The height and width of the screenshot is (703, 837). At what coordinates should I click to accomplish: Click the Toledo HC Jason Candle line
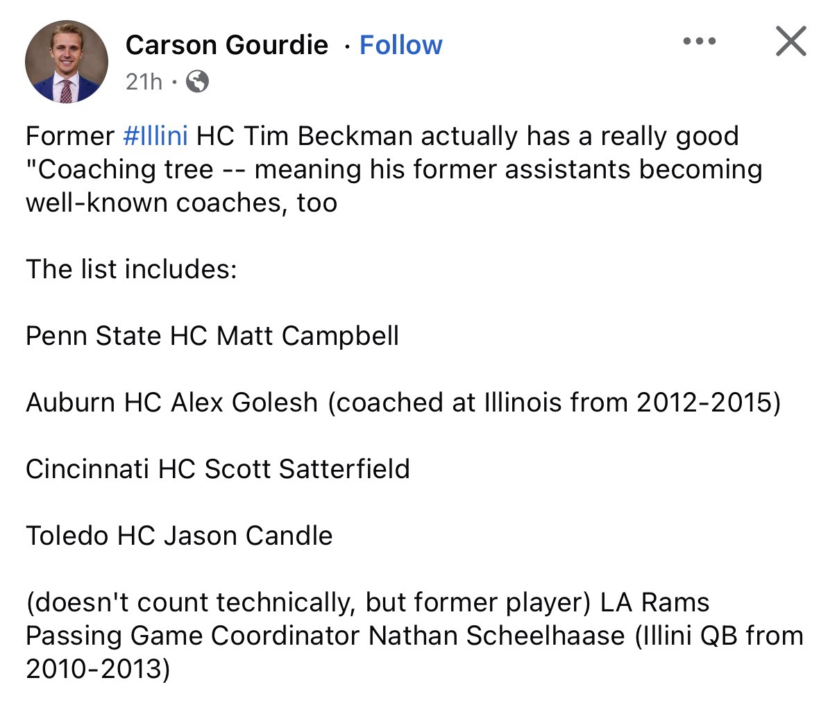point(179,536)
